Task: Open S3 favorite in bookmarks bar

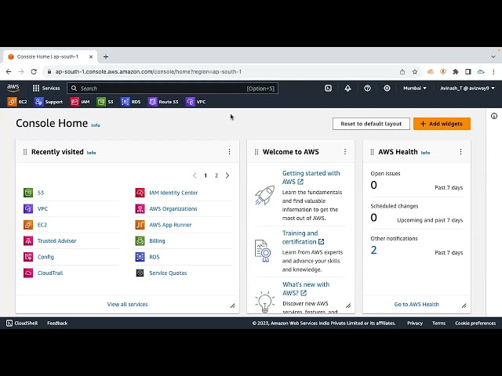Action: pos(105,102)
